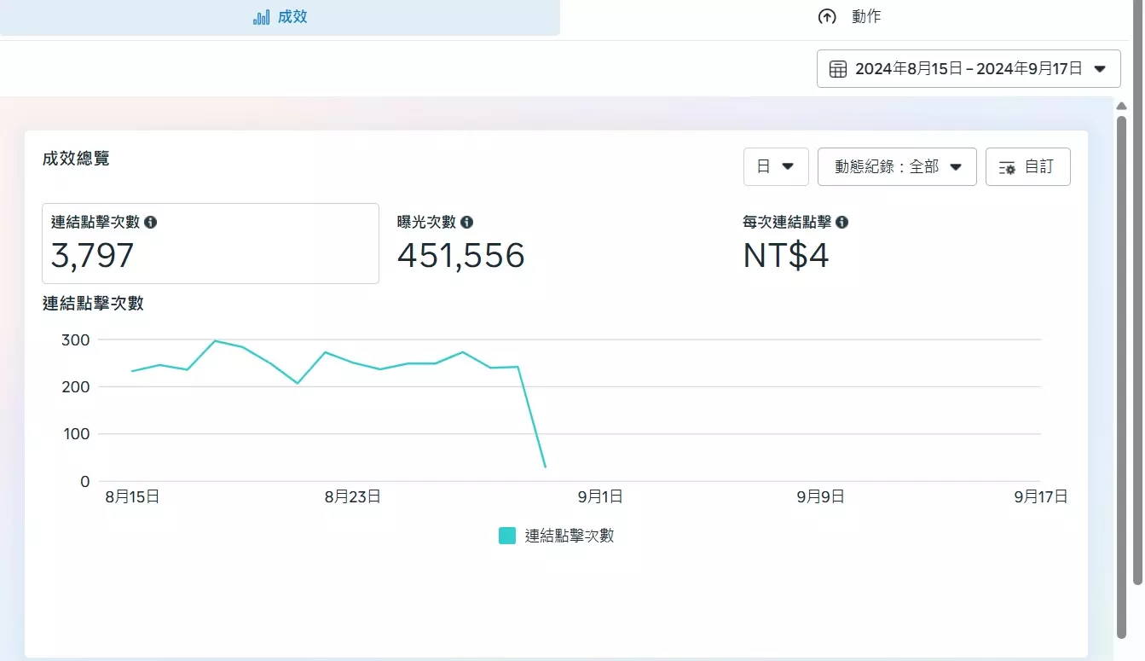Screen dimensions: 1145x661
Task: Click the 連結點擊次數 legend label below chart
Action: pyautogui.click(x=569, y=536)
